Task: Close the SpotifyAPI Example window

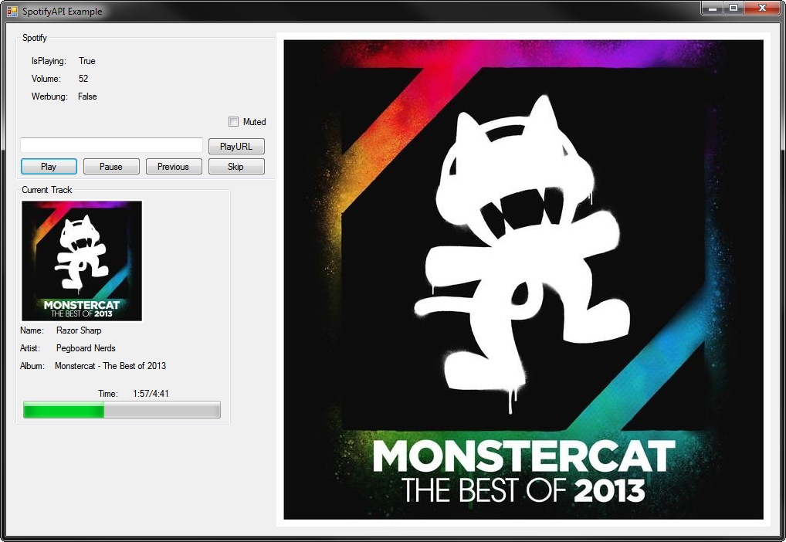Action: (x=762, y=8)
